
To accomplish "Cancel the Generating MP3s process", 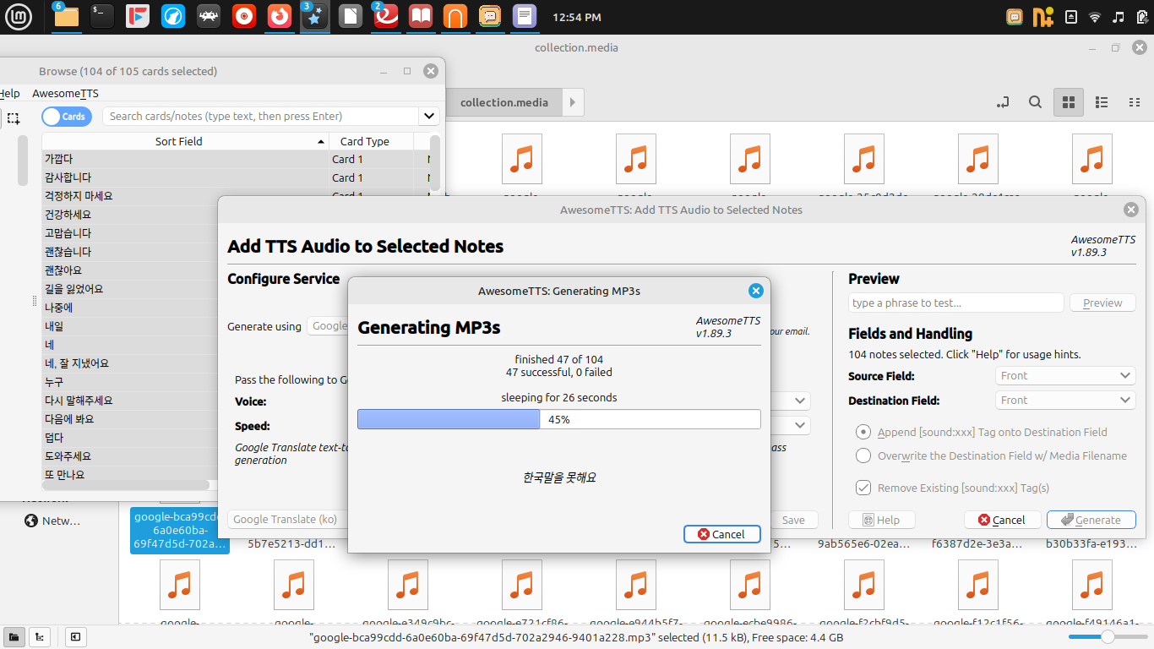I will [722, 534].
